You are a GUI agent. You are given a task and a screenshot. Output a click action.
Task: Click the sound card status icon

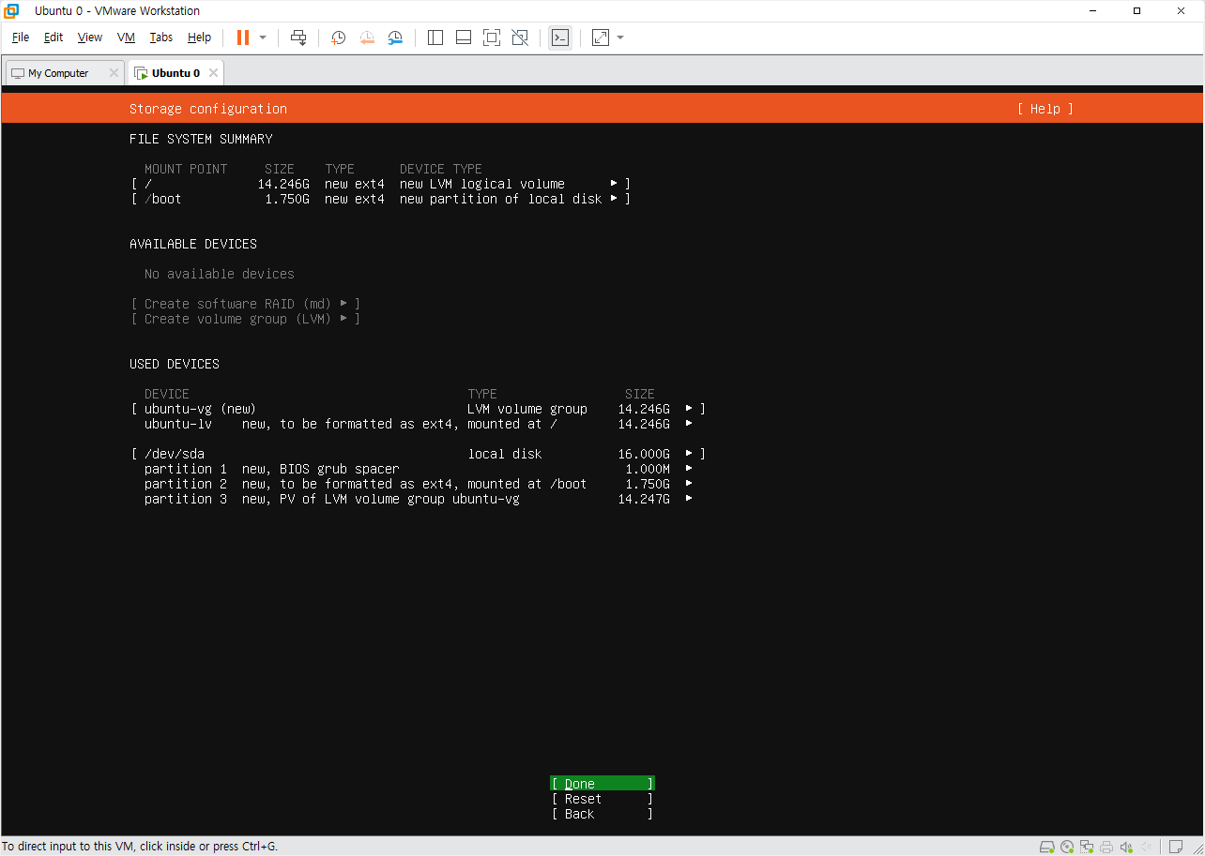coord(1126,847)
